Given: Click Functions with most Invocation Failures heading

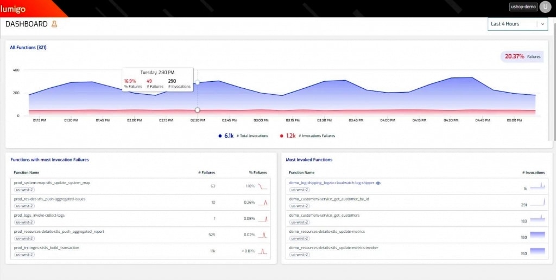Looking at the screenshot, I should tap(49, 160).
